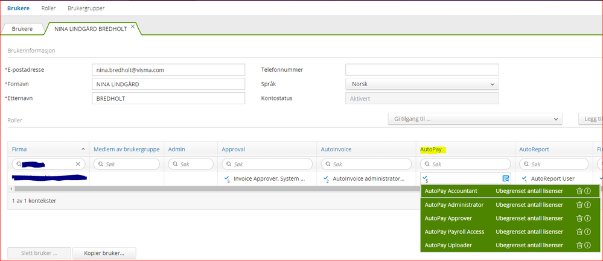The width and height of the screenshot is (603, 261).
Task: Toggle the AutoInvoice roles checkmark
Action: tap(325, 178)
